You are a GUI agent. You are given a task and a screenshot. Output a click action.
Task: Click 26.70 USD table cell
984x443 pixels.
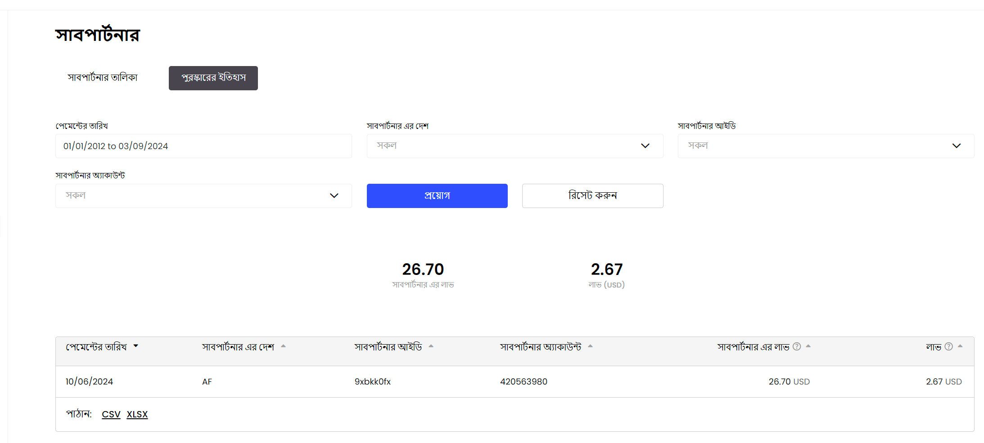tap(789, 381)
